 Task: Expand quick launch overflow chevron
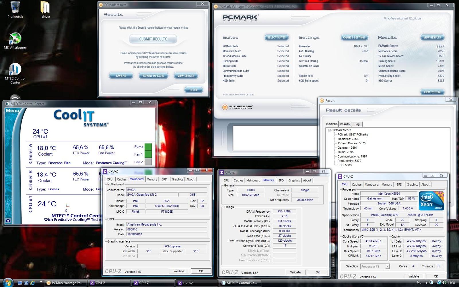40,282
